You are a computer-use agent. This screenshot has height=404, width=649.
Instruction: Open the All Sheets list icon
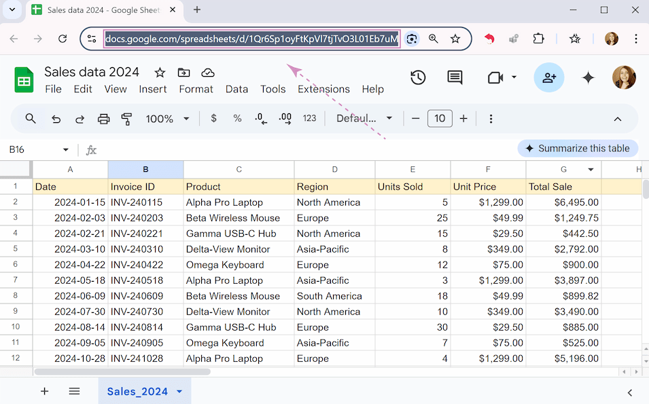point(74,391)
